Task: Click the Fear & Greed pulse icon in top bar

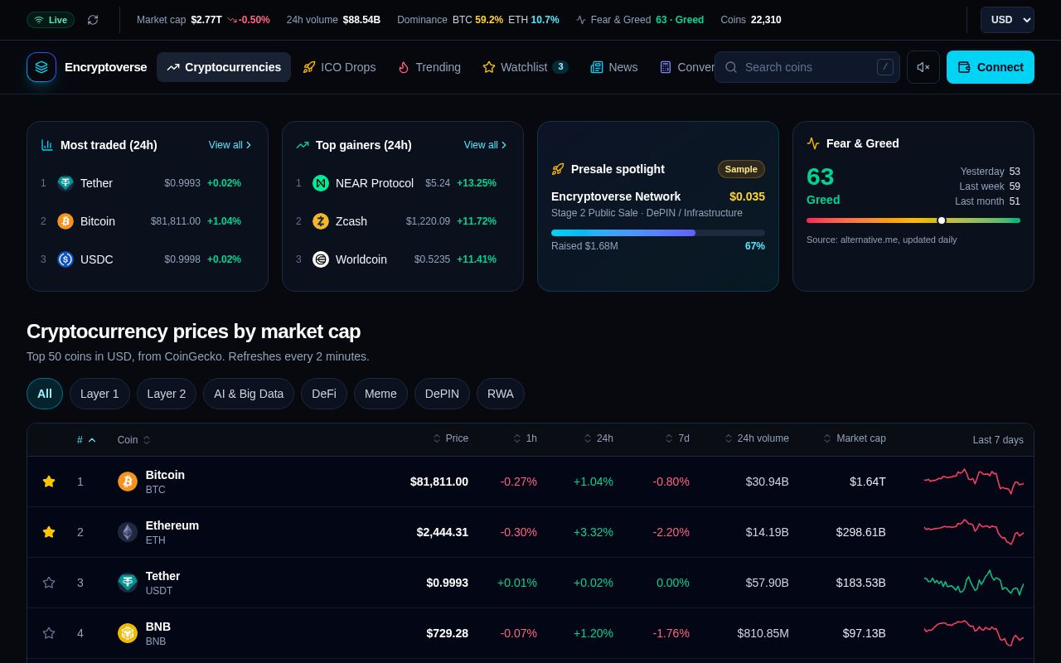Action: pyautogui.click(x=581, y=20)
